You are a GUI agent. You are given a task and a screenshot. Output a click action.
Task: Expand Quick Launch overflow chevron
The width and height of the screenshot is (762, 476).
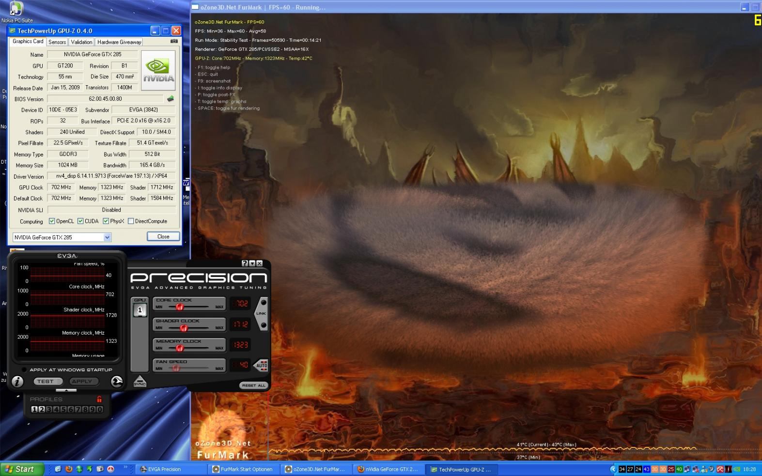125,467
